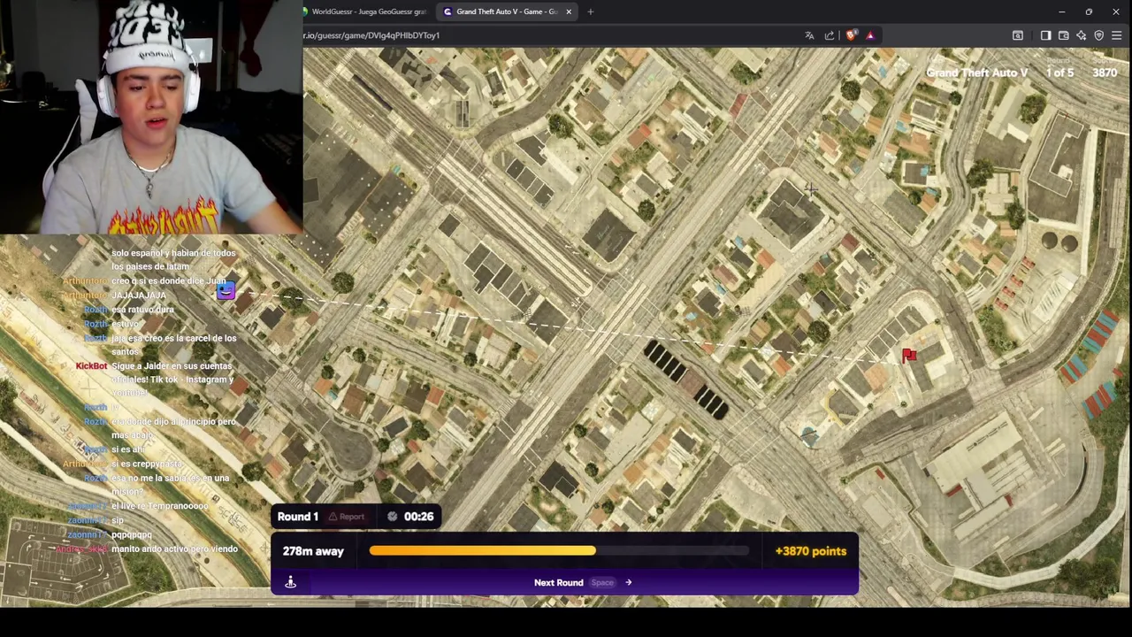Screen dimensions: 1132x637
Task: Open the Brave Wallet icon
Action: pyautogui.click(x=1063, y=35)
